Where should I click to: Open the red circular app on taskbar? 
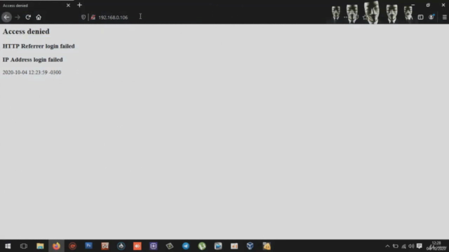pos(72,246)
